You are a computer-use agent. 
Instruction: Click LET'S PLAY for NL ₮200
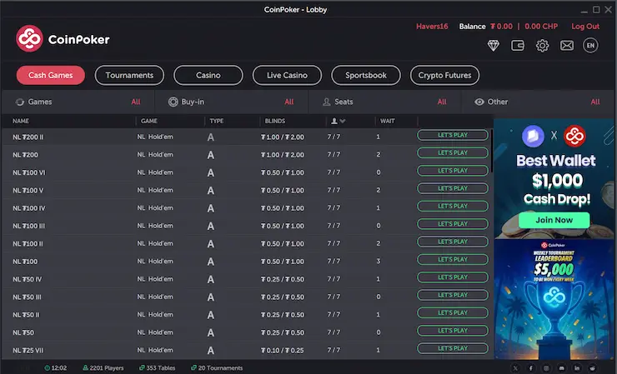pyautogui.click(x=453, y=152)
